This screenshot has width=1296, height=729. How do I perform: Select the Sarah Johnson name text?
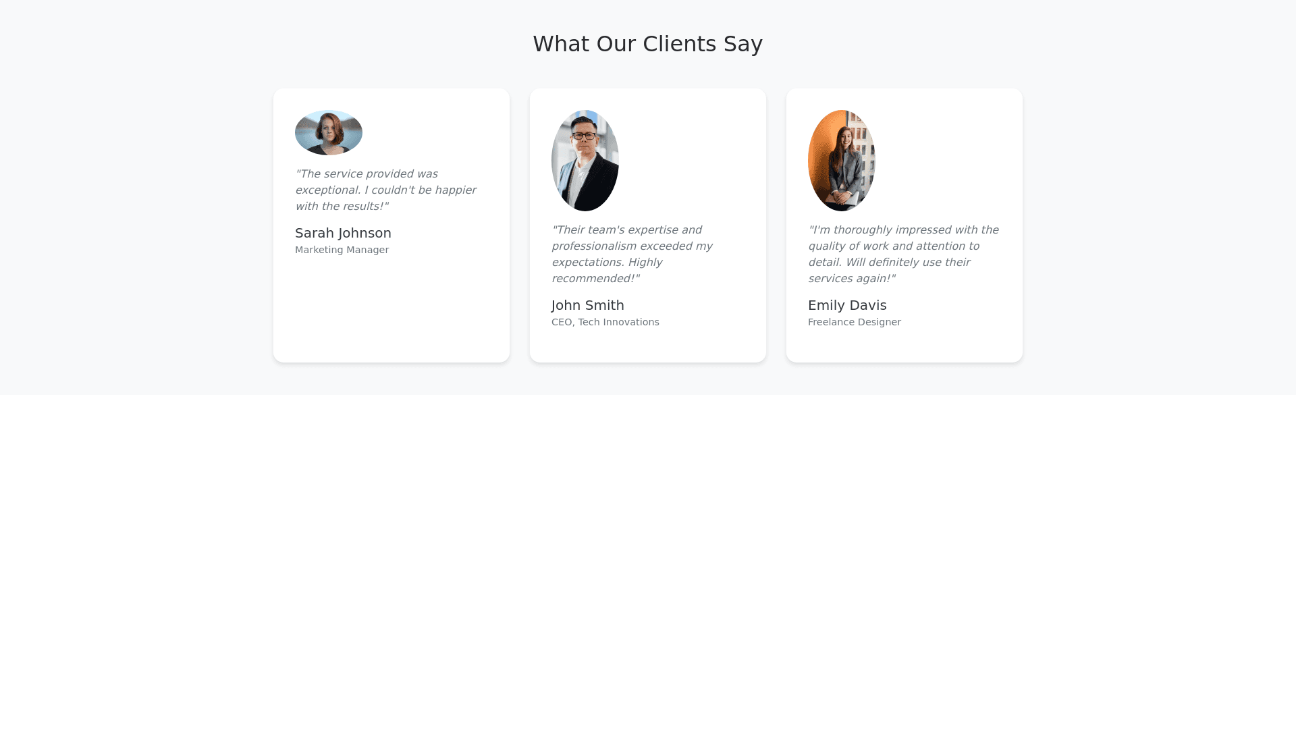click(343, 233)
